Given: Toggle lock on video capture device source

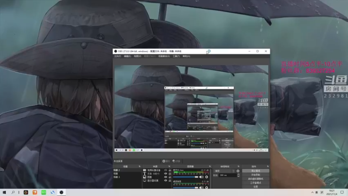Looking at the screenshot, I should tap(170, 170).
